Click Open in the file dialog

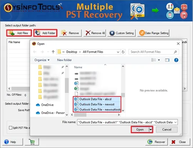tap(140, 129)
